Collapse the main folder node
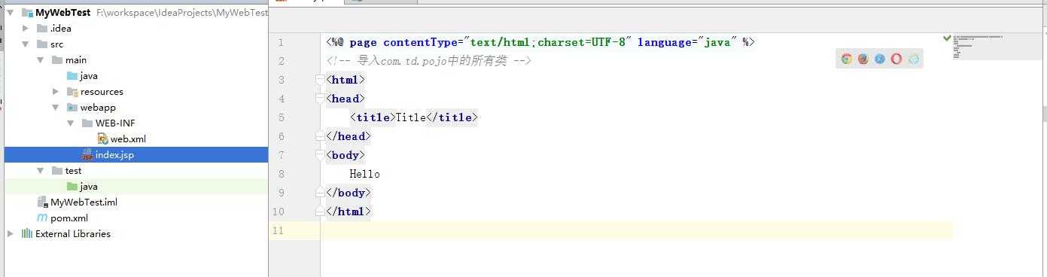Image resolution: width=1047 pixels, height=277 pixels. [x=41, y=60]
